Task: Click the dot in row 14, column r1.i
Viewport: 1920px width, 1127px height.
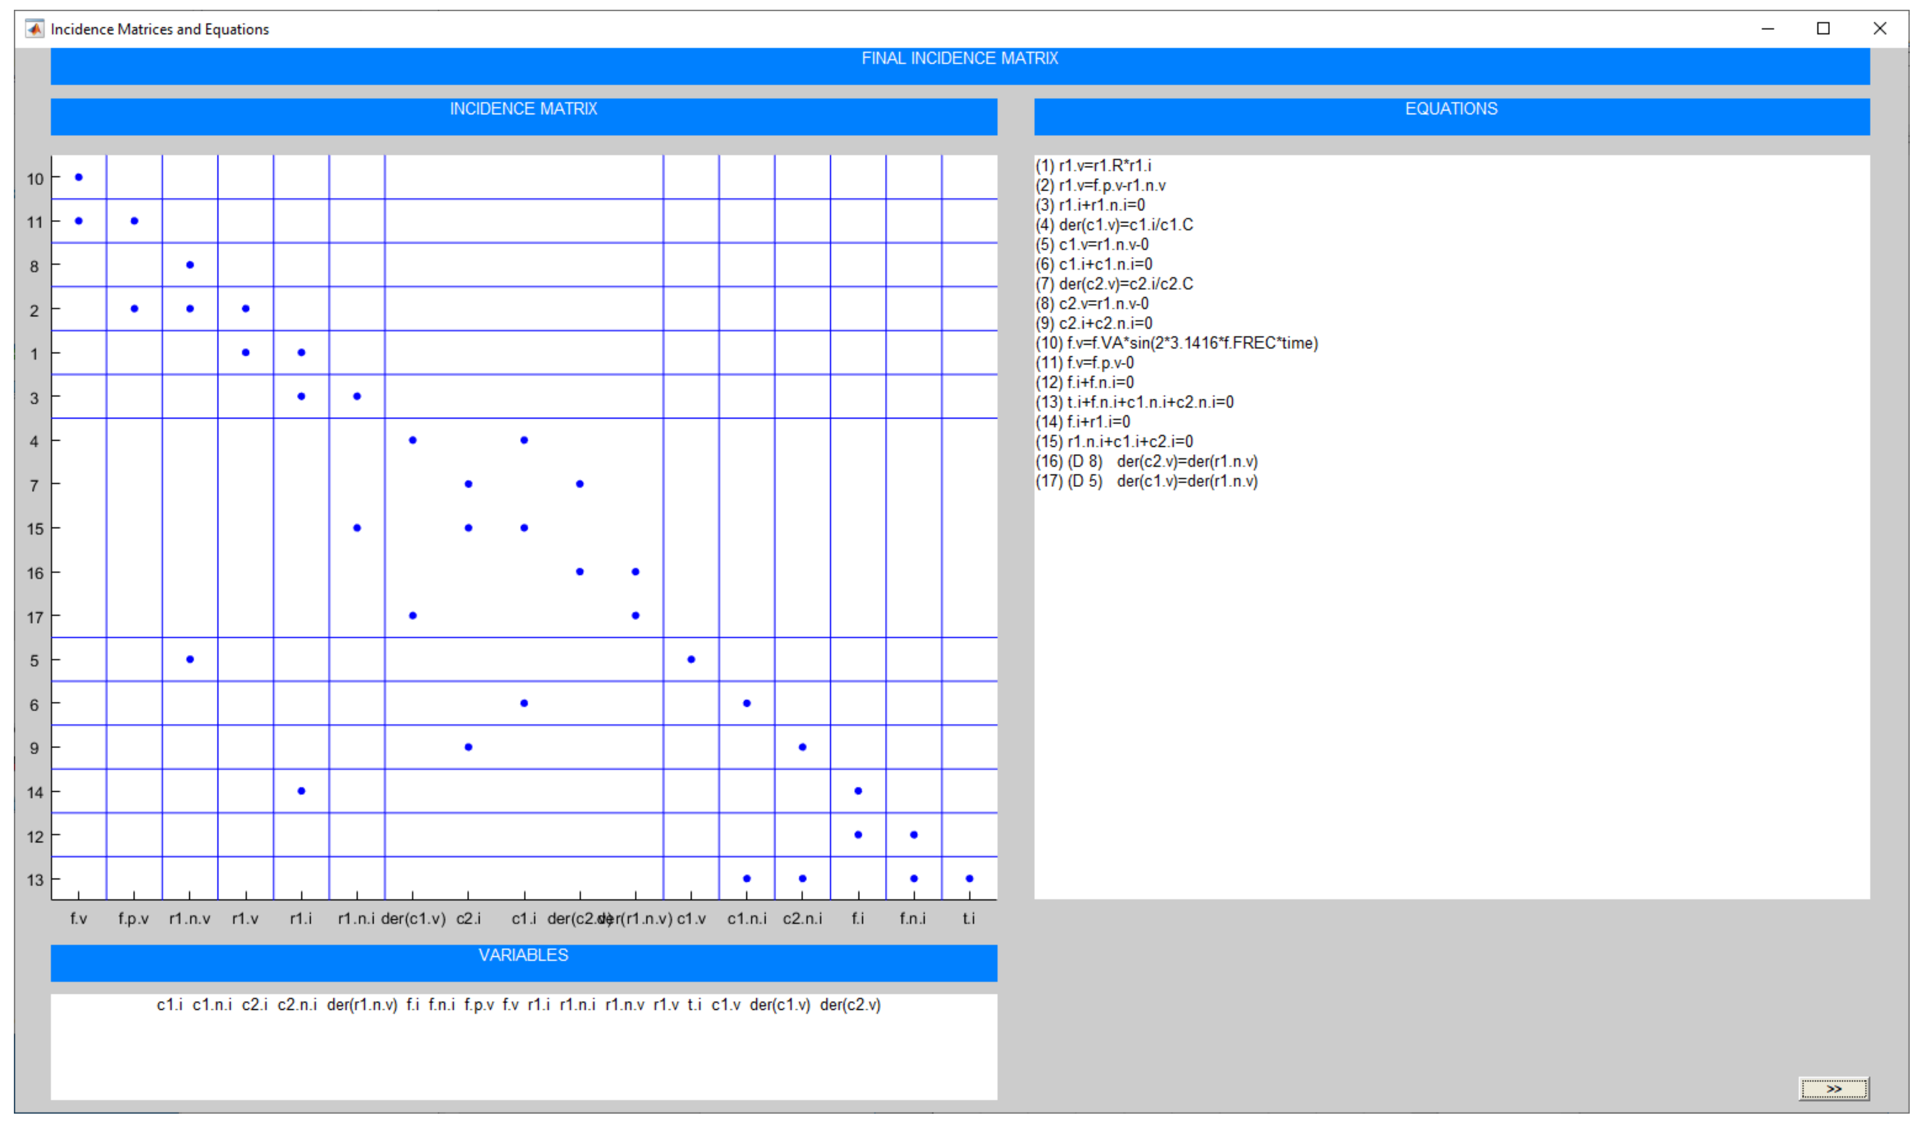Action: (301, 791)
